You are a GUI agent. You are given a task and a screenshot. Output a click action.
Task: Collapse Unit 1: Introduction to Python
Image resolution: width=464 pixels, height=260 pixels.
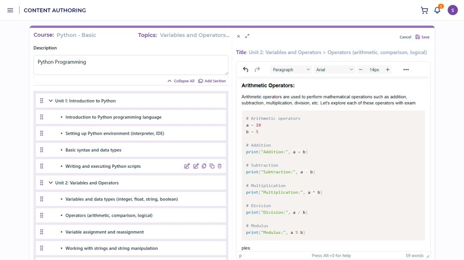(x=51, y=100)
